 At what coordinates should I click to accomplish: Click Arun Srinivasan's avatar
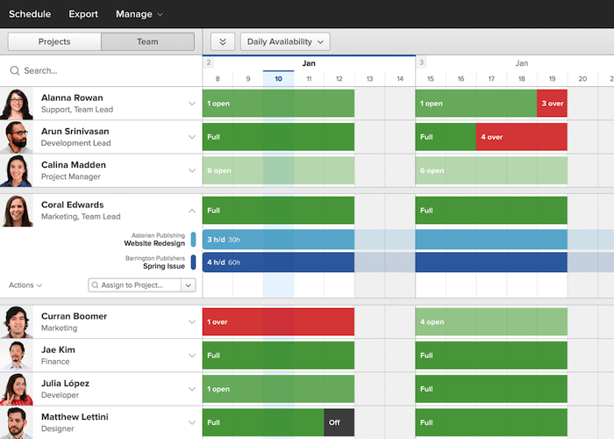[x=17, y=137]
